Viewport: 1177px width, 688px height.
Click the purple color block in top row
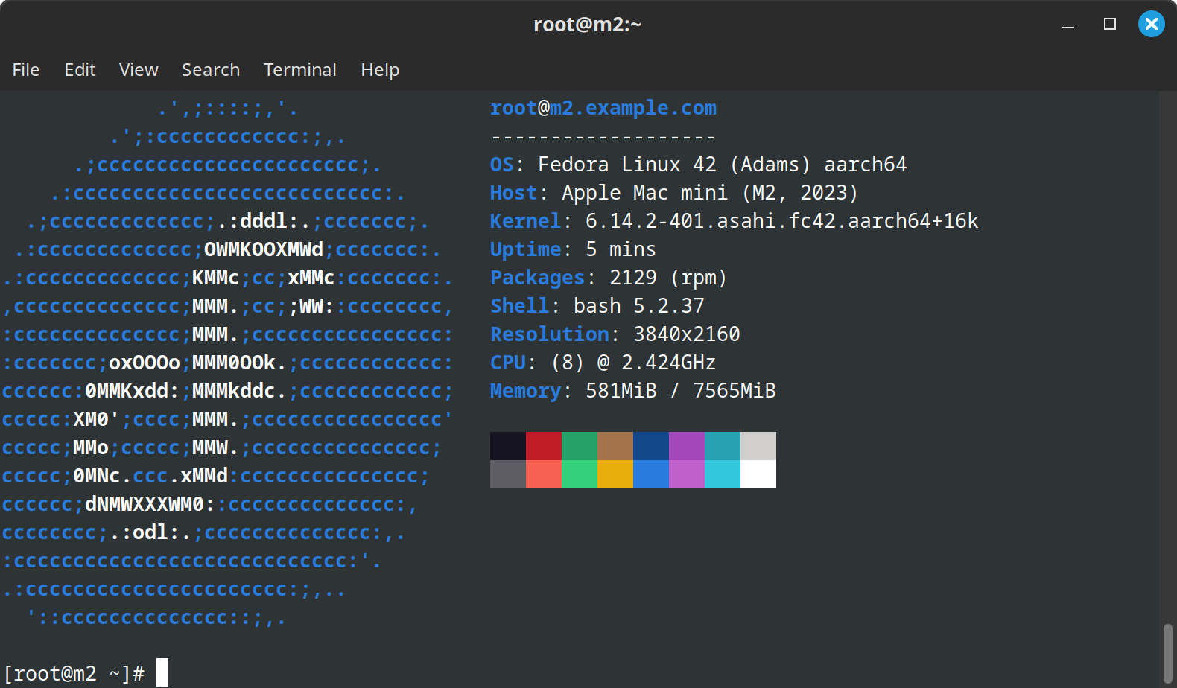[687, 446]
